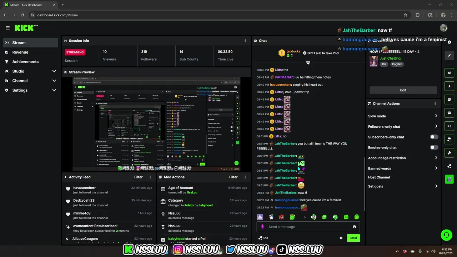Open the emoji picker in message box

(x=354, y=227)
